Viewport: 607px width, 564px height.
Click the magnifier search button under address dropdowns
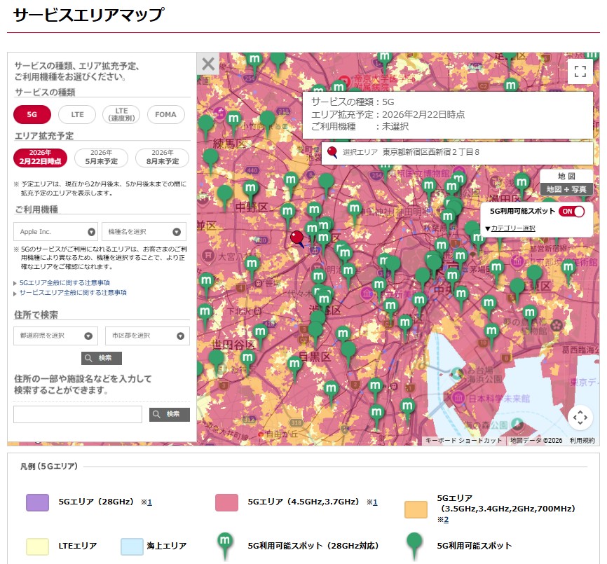click(x=102, y=358)
